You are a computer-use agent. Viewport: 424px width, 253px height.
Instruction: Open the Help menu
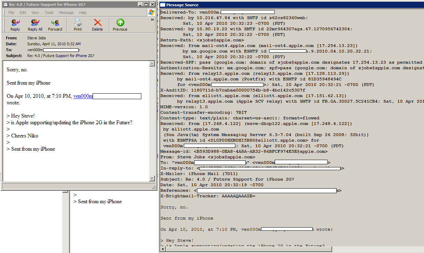(83, 13)
